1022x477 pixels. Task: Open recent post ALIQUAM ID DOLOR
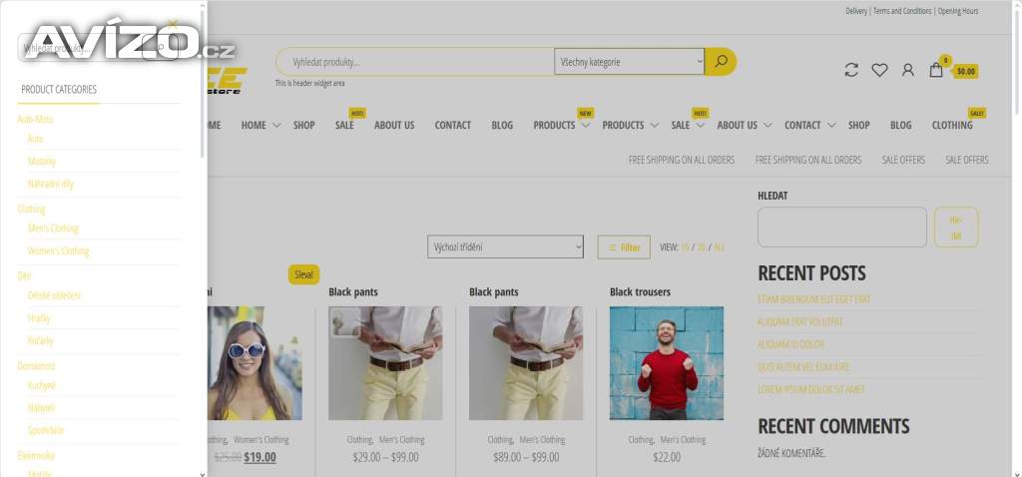pyautogui.click(x=790, y=344)
